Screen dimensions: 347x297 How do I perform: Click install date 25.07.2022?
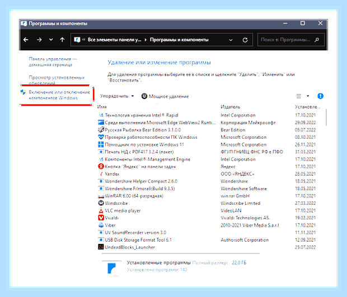click(x=305, y=247)
